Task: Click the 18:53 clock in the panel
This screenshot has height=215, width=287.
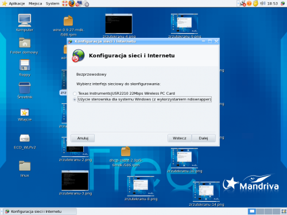Action: 273,3
